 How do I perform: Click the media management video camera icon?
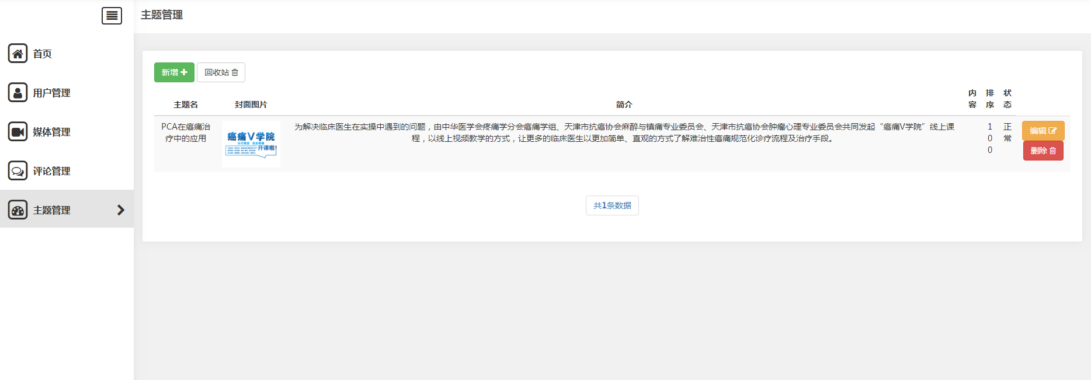point(18,132)
